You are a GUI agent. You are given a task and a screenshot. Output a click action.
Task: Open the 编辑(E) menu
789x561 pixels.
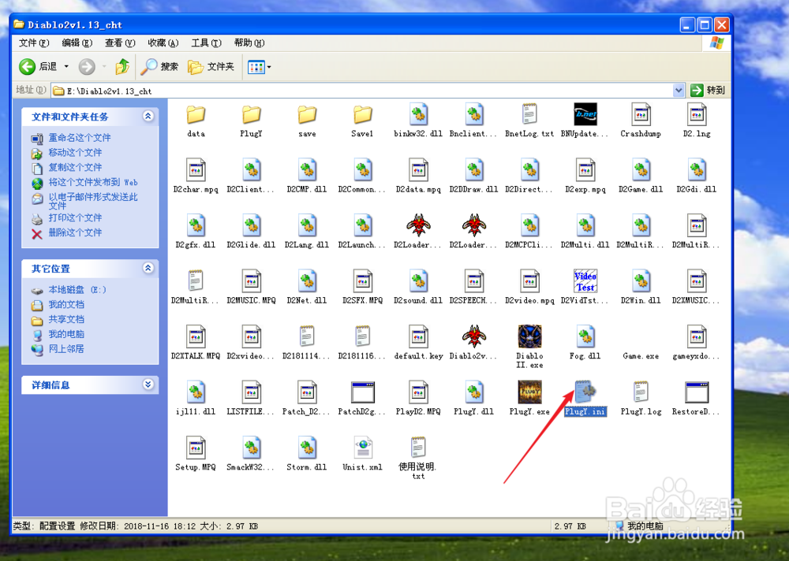coord(77,43)
